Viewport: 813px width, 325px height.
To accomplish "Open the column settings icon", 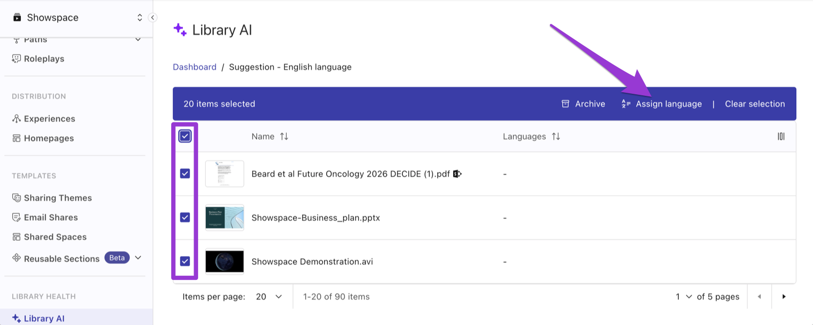I will [781, 136].
